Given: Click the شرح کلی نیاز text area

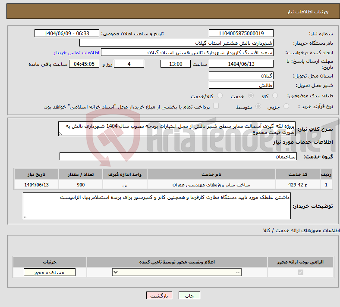Looking at the screenshot, I should (177, 129).
